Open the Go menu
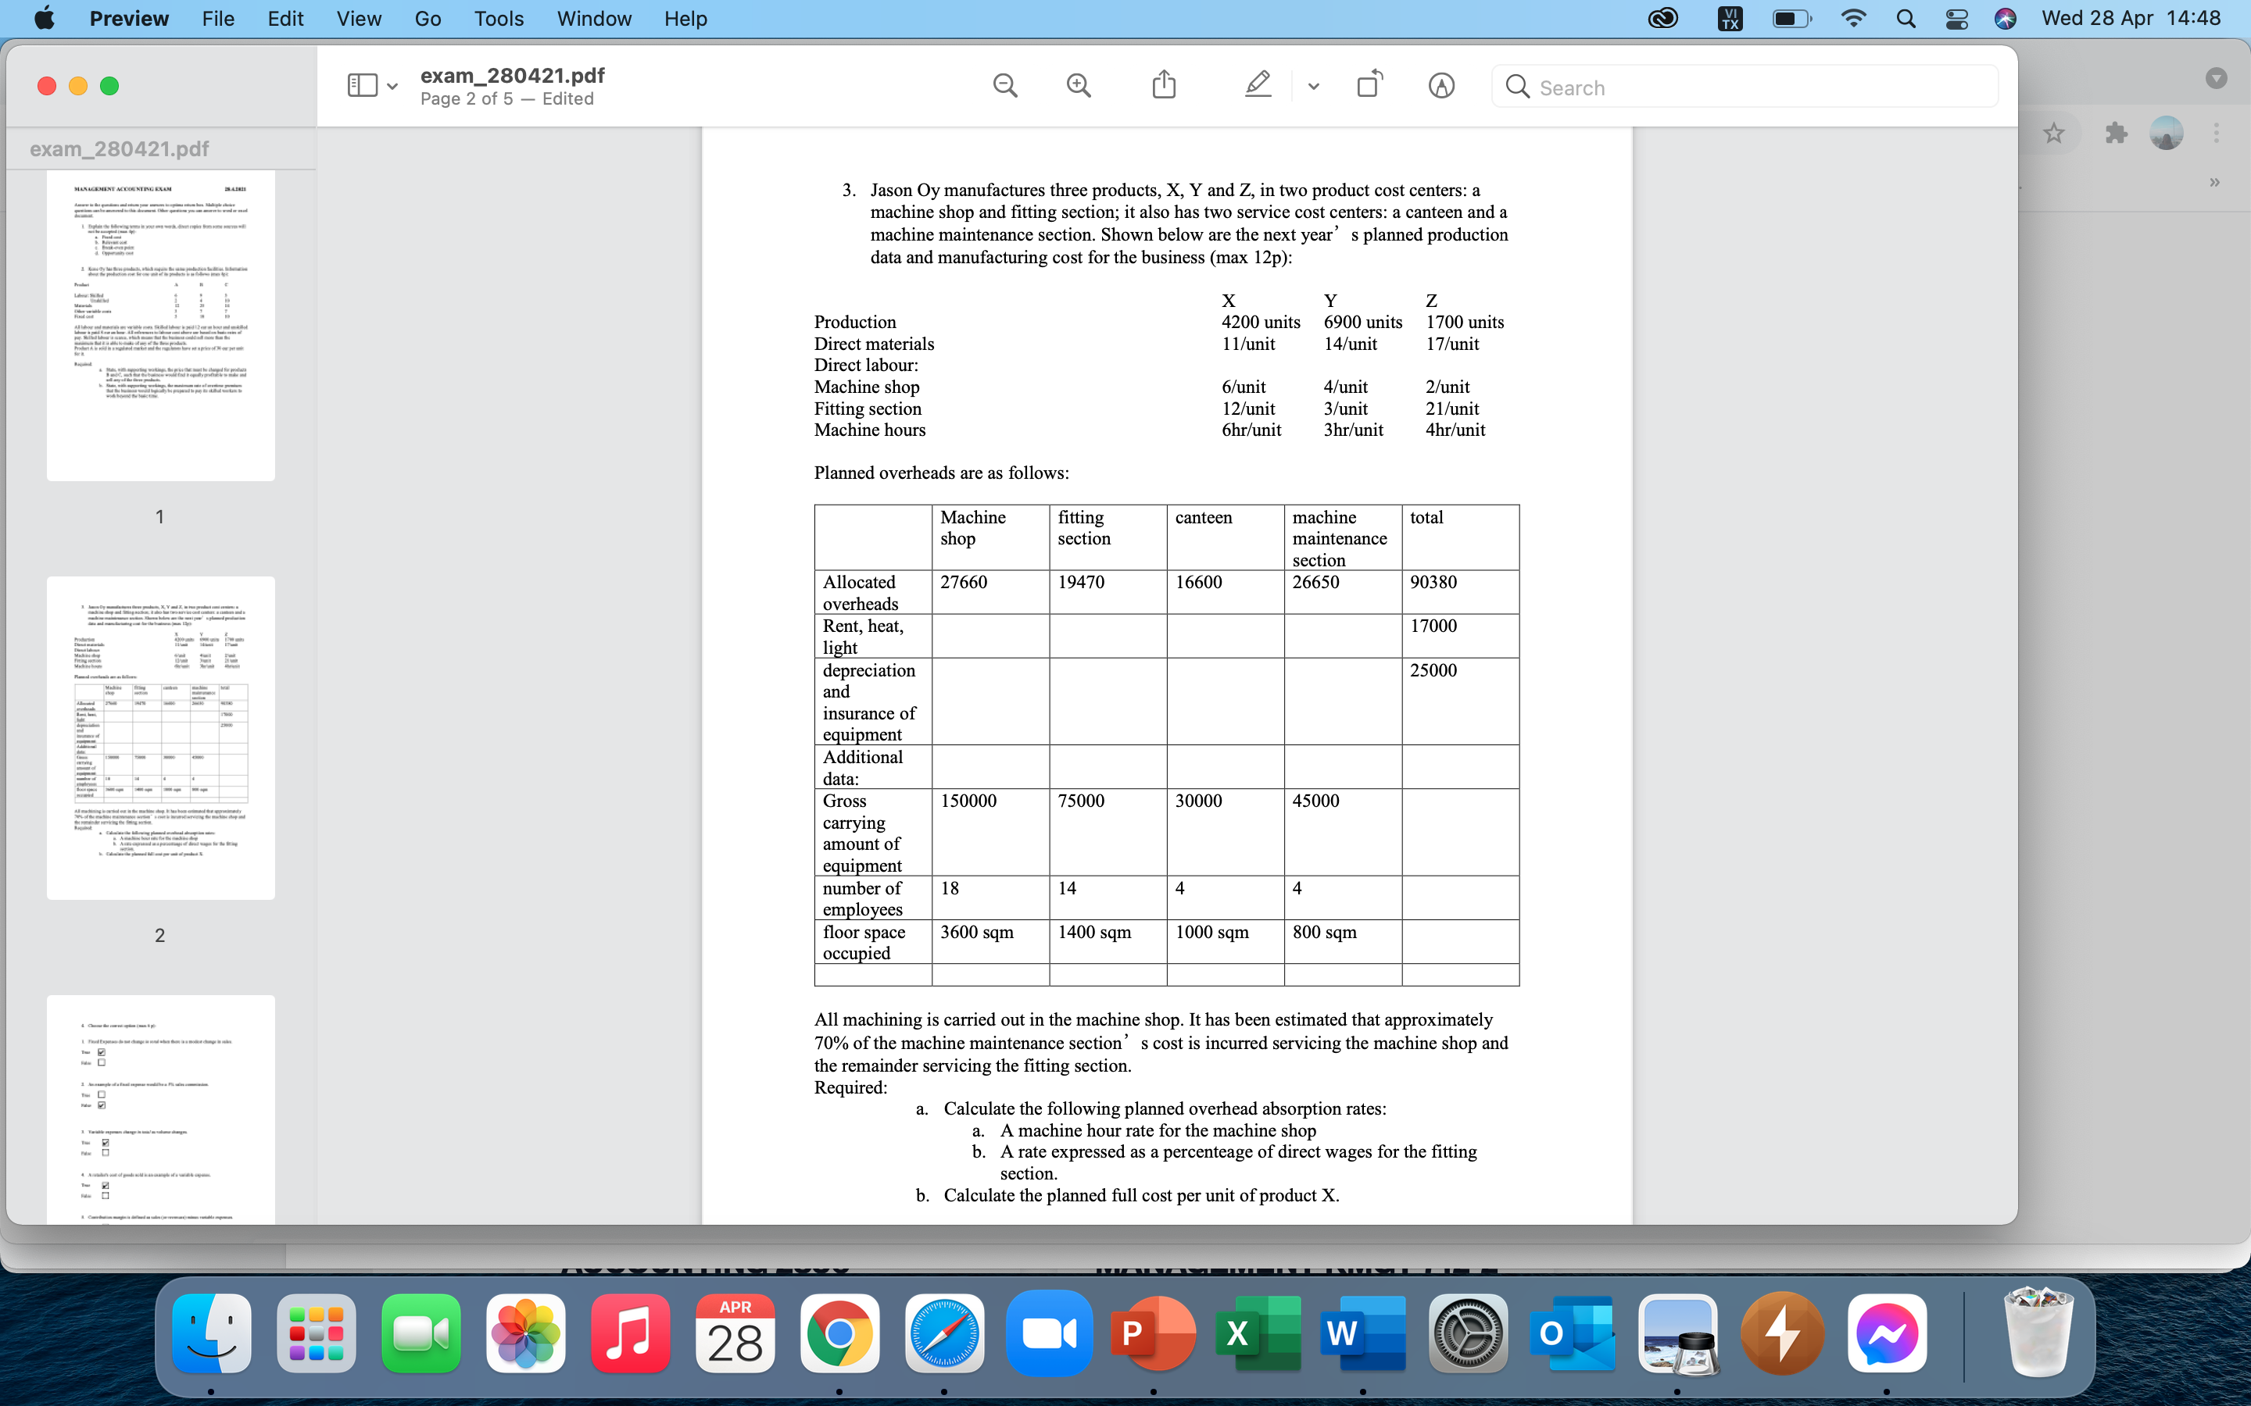 point(428,19)
